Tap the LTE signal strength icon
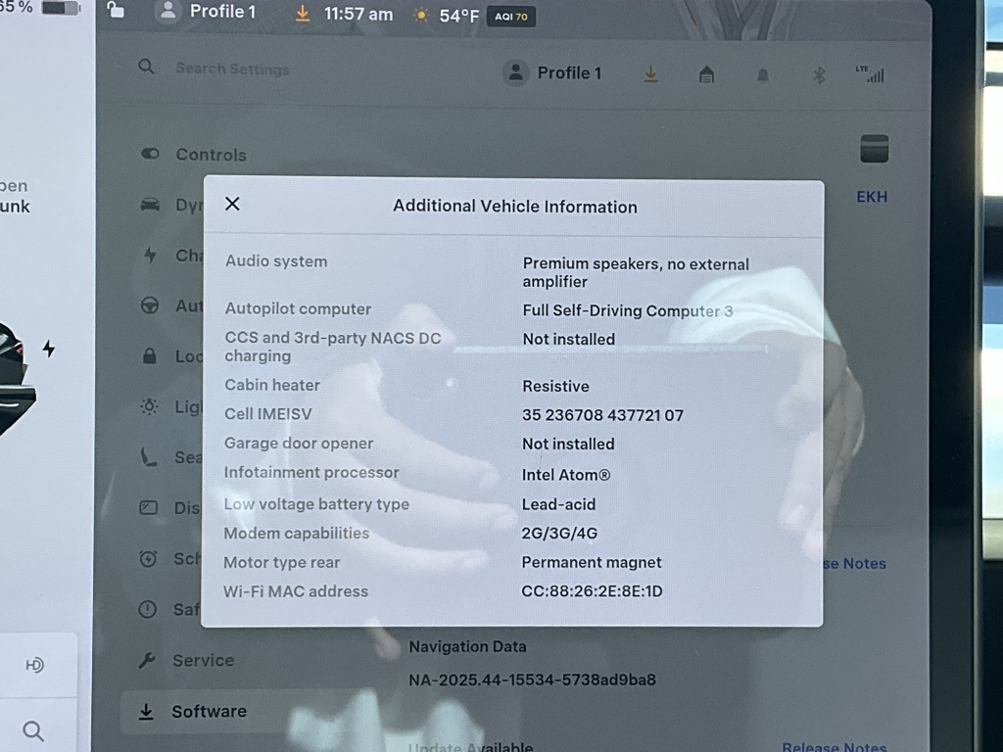 pos(869,74)
